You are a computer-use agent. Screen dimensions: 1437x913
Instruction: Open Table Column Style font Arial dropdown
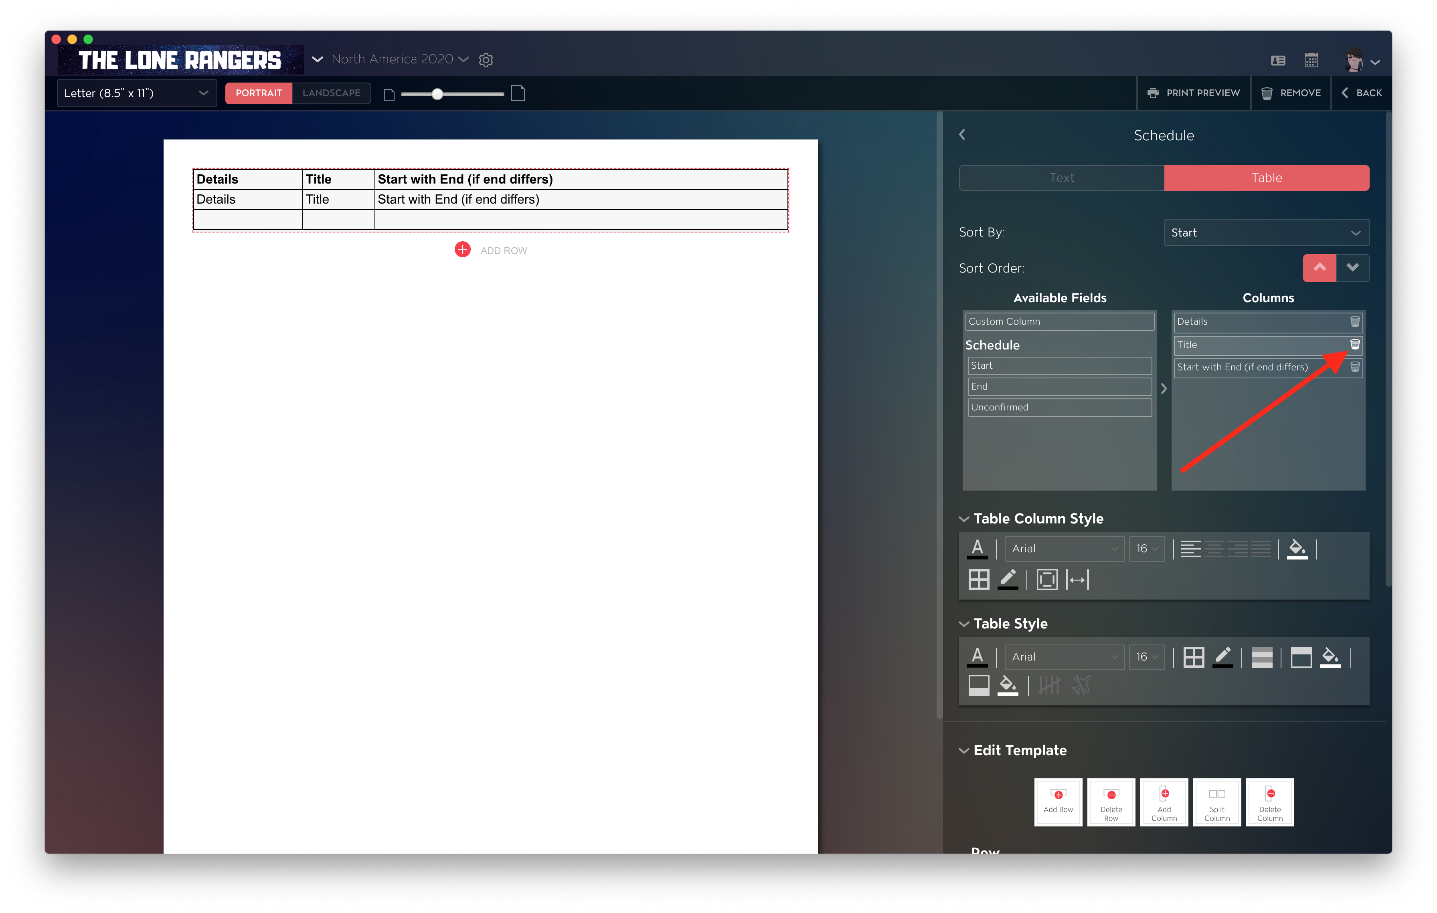pyautogui.click(x=1065, y=549)
